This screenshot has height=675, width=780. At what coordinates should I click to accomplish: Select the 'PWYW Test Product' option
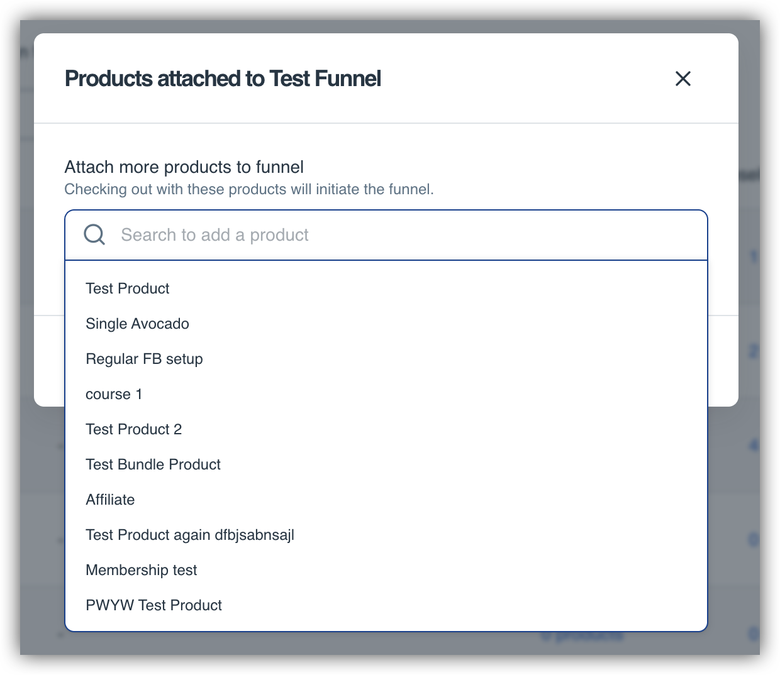(153, 605)
